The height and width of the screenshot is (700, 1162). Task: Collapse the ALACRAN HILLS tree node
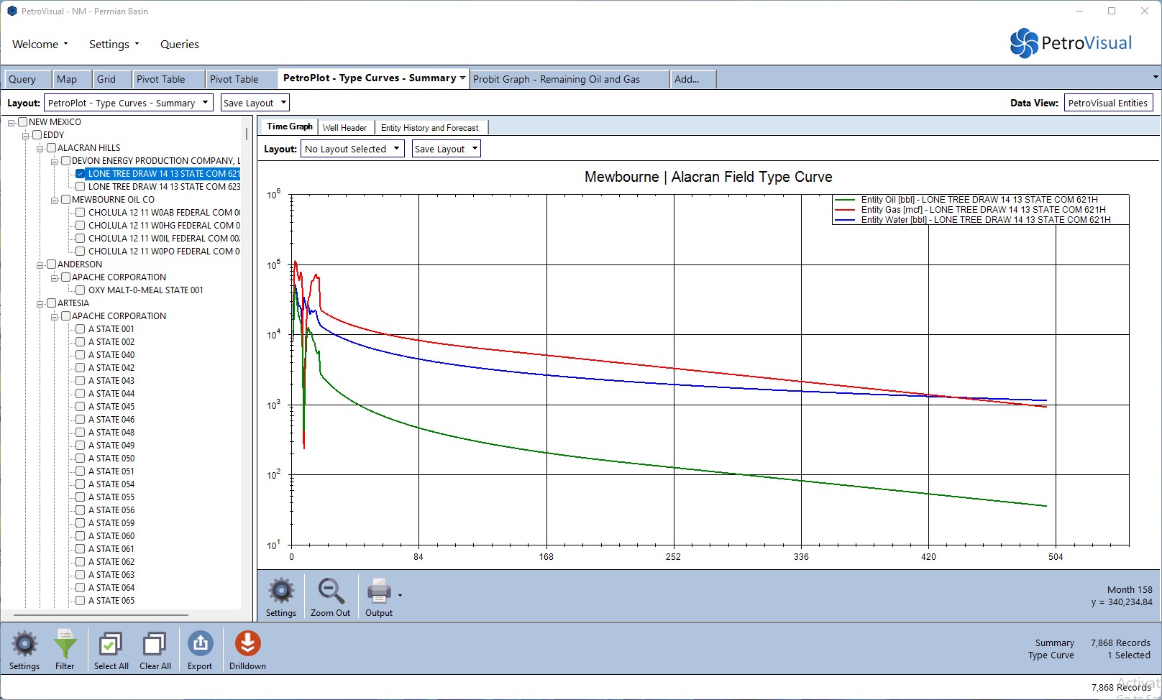(x=40, y=149)
